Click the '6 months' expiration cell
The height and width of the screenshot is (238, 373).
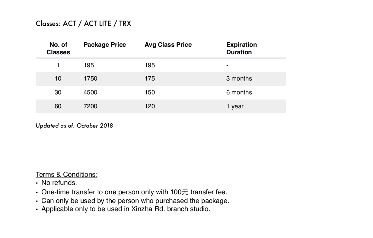tap(239, 93)
